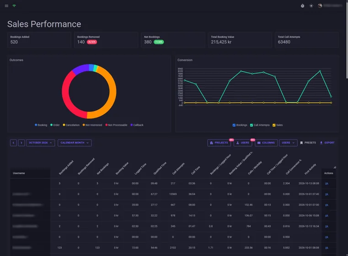Sort by Booking Value column header
Image resolution: width=348 pixels, height=256 pixels.
tap(122, 169)
